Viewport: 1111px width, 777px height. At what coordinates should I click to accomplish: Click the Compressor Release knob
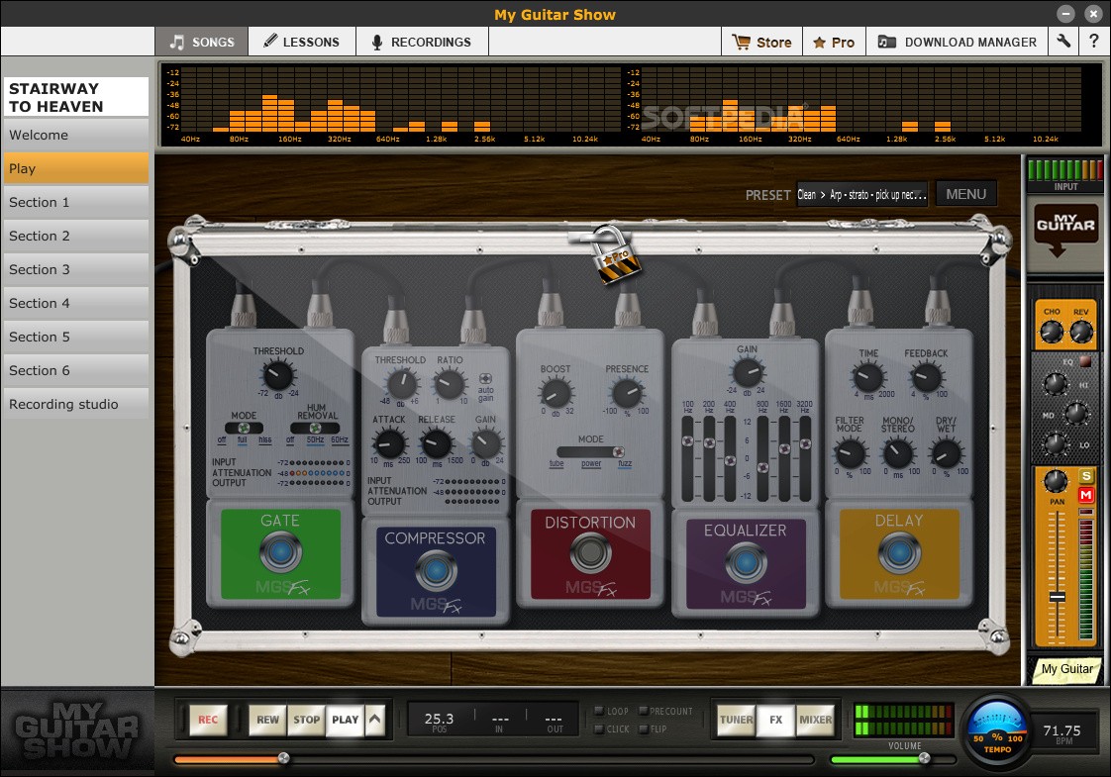(x=437, y=444)
